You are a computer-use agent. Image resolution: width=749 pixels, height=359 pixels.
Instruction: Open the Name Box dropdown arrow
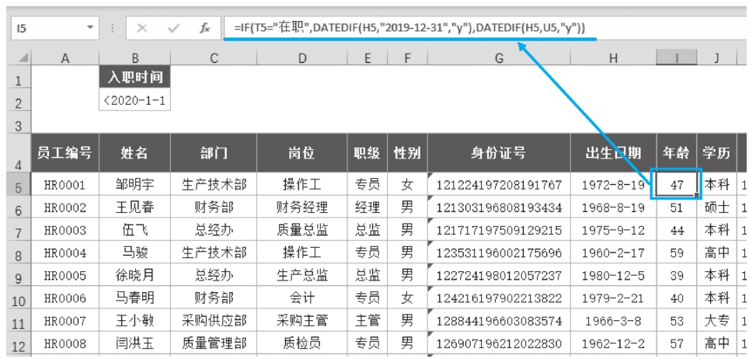90,28
